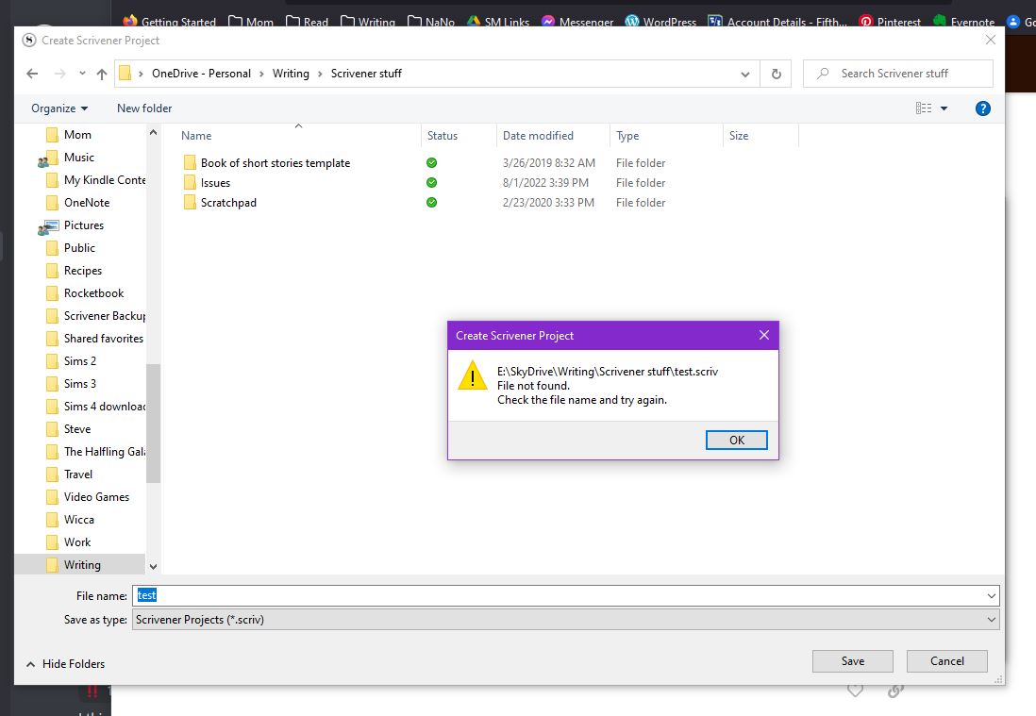Select Public in the navigation tree
The width and height of the screenshot is (1036, 716).
pyautogui.click(x=79, y=248)
